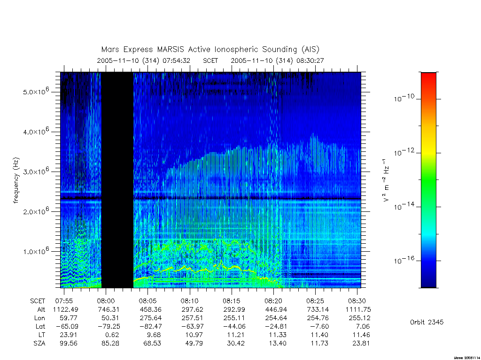The width and height of the screenshot is (481, 360).
Task: Click the 'Alt' row header
Action: pyautogui.click(x=41, y=309)
